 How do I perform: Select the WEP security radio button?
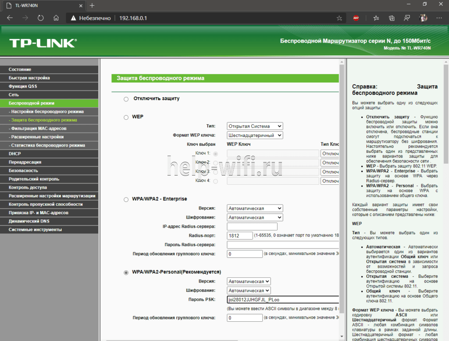tap(126, 117)
